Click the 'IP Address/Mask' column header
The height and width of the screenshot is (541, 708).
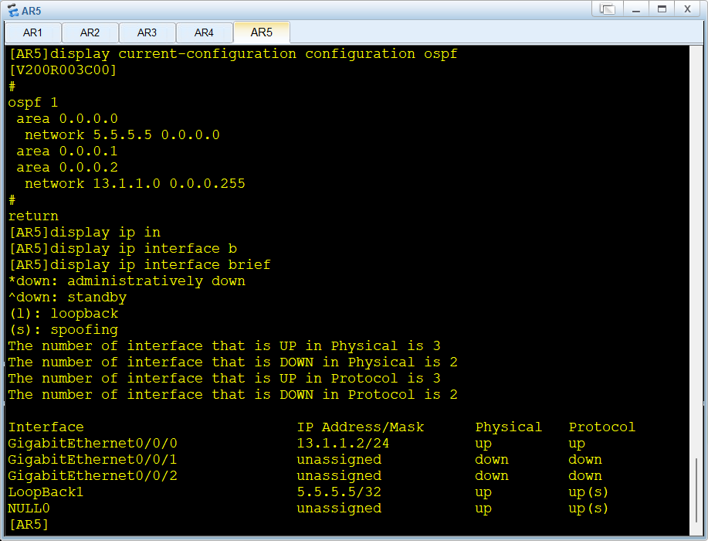[x=361, y=427]
